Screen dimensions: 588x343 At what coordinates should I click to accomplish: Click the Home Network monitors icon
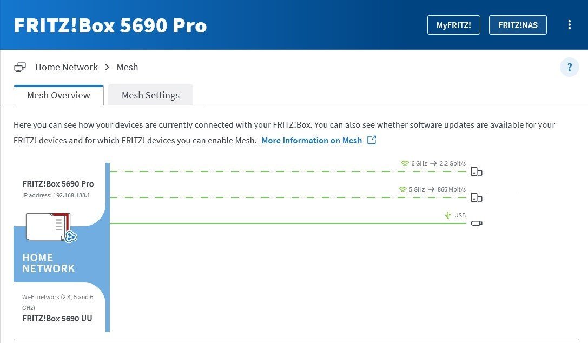[20, 67]
